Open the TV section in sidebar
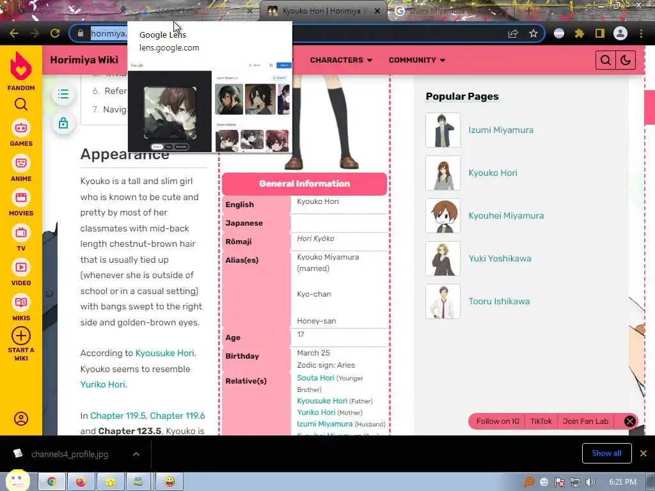 point(21,238)
